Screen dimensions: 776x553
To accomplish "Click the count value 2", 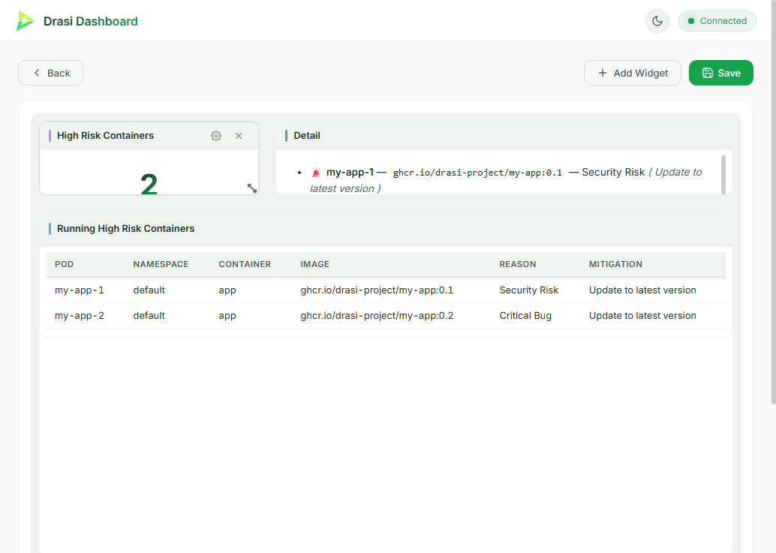I will (x=149, y=185).
